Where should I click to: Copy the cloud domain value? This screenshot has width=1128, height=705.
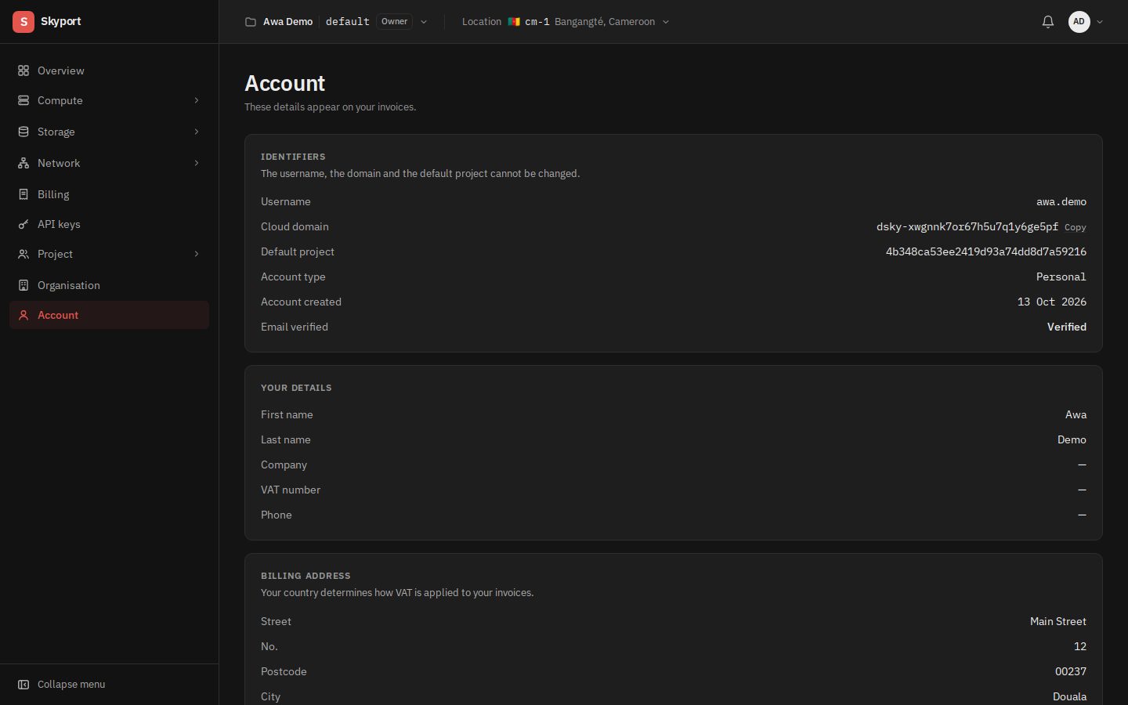(x=1076, y=227)
